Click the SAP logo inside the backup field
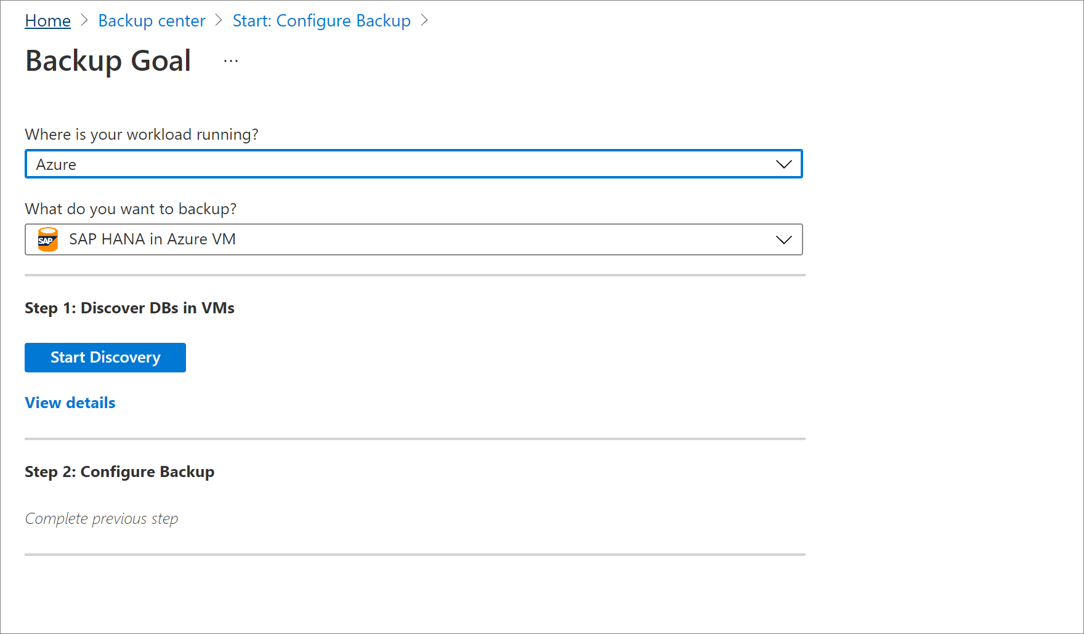 coord(46,239)
